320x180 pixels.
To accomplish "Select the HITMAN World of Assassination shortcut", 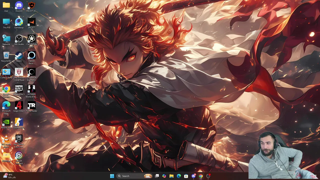I will pos(31,91).
